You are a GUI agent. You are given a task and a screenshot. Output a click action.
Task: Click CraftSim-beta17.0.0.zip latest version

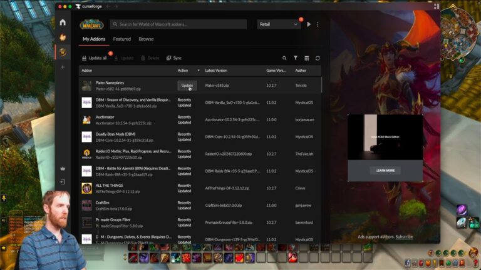pos(224,206)
